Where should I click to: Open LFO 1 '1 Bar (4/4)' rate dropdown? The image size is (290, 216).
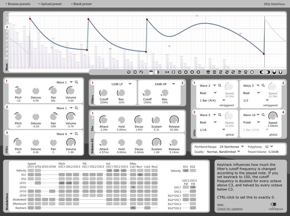(x=224, y=100)
